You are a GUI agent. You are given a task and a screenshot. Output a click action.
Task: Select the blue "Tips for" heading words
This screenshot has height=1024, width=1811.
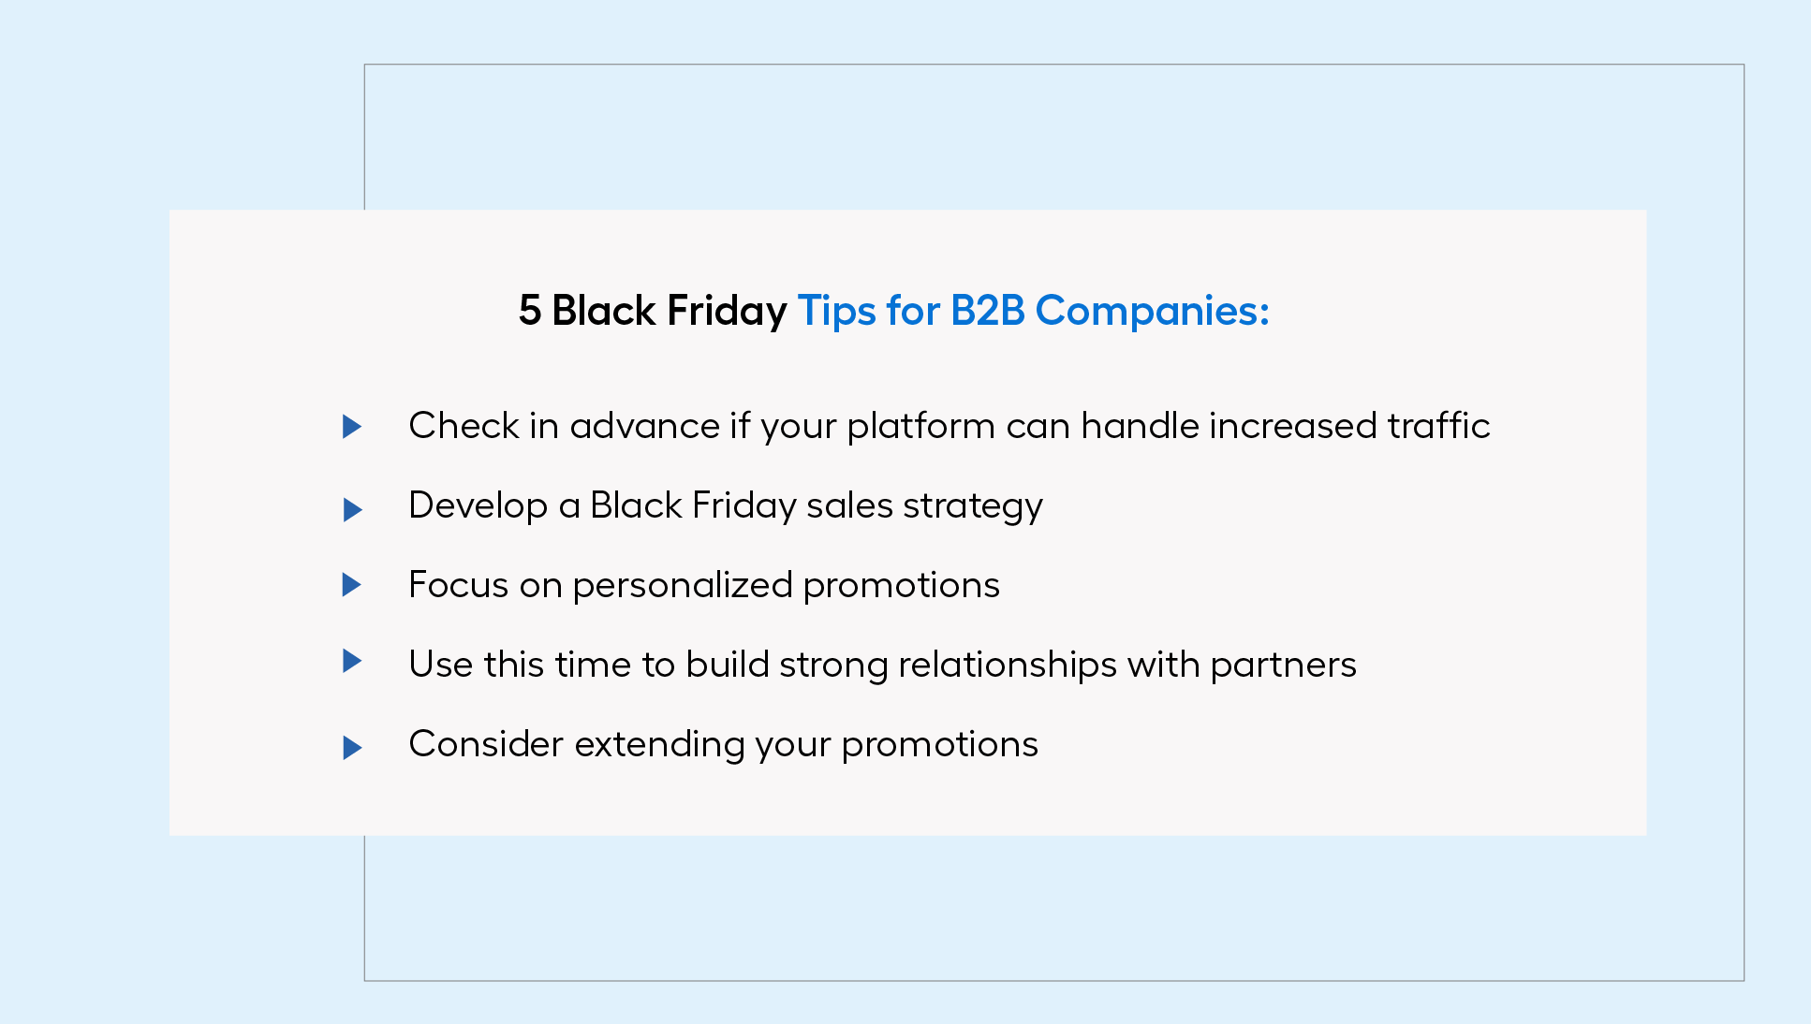(x=869, y=311)
